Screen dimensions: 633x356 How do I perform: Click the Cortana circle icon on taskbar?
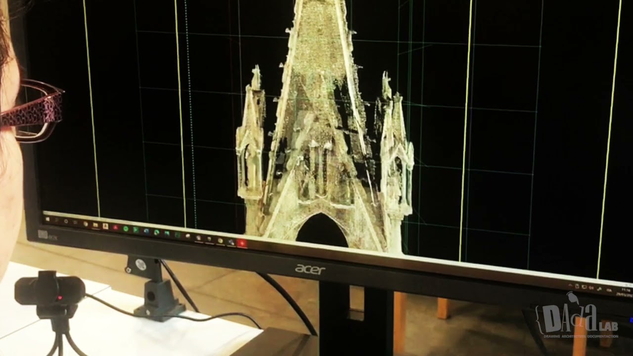coord(66,221)
